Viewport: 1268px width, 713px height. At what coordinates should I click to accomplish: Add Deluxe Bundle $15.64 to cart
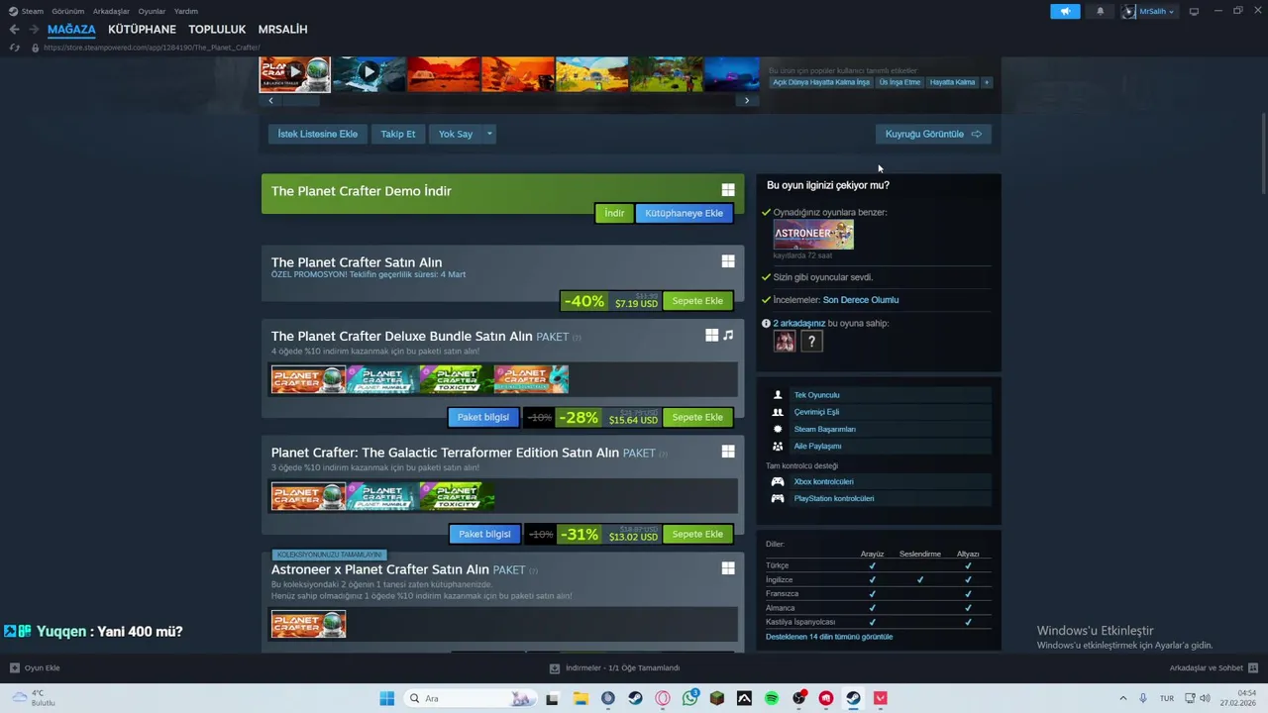(697, 418)
